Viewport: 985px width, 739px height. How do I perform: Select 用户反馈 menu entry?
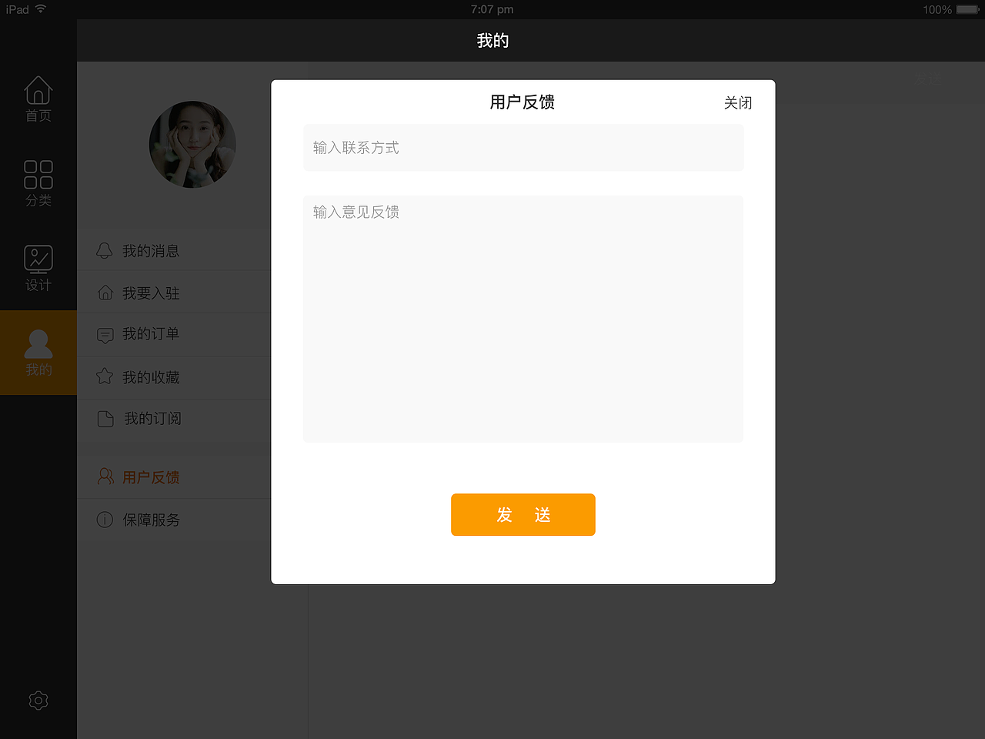[x=174, y=477]
